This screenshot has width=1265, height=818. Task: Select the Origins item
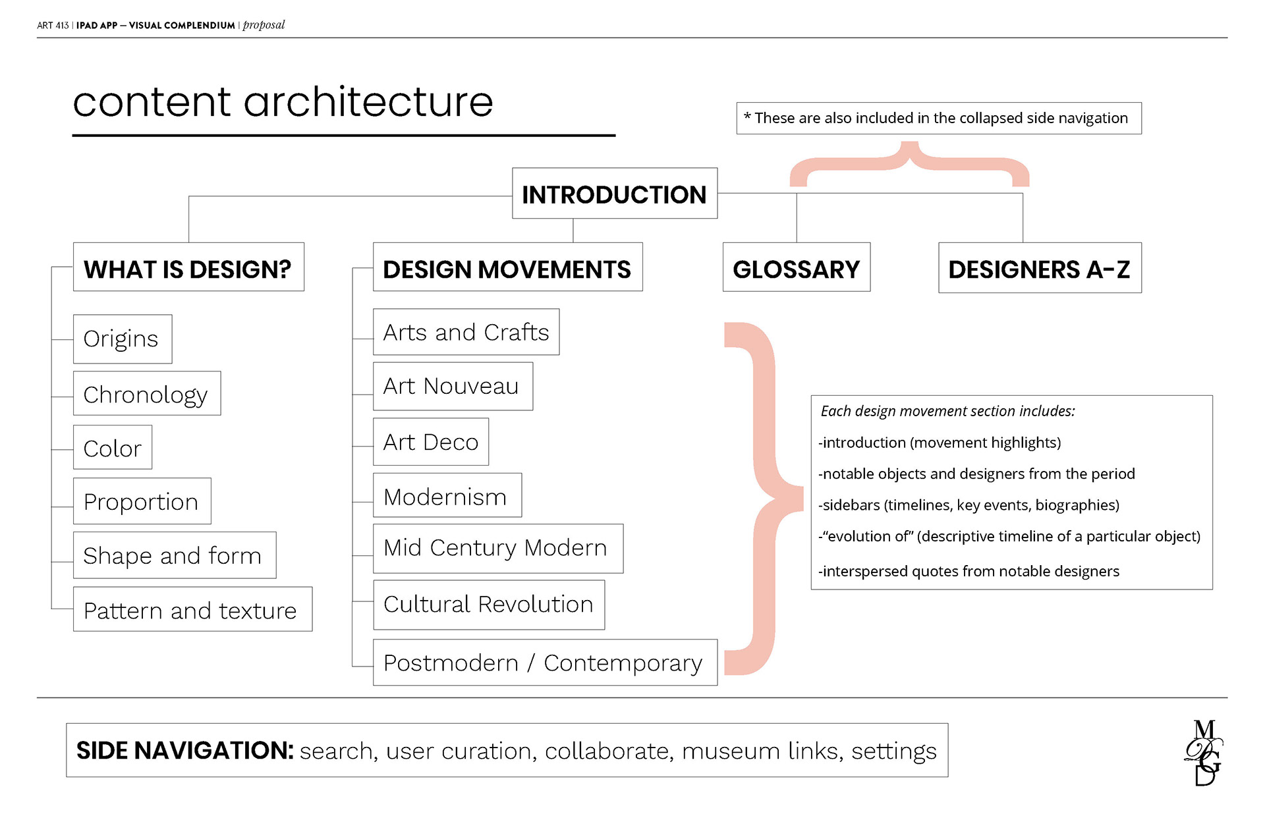pyautogui.click(x=123, y=339)
